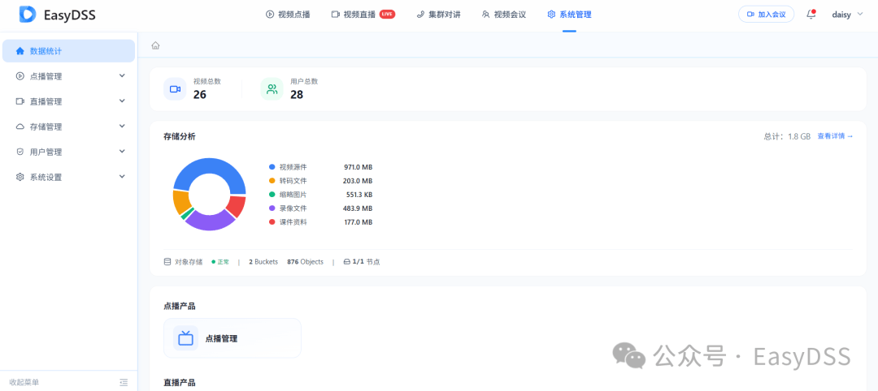Click the purple 录像文件 legend dot
878x391 pixels.
(272, 208)
